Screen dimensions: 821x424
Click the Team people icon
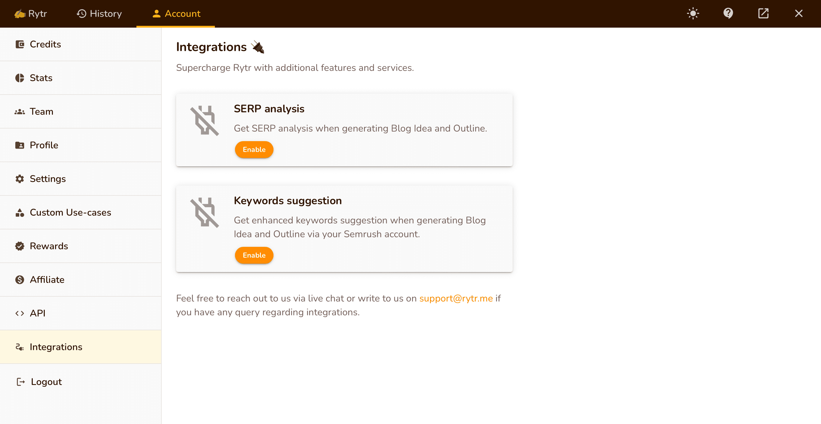[20, 112]
